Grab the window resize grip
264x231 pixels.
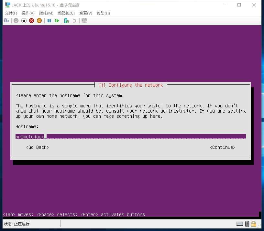tap(259, 226)
